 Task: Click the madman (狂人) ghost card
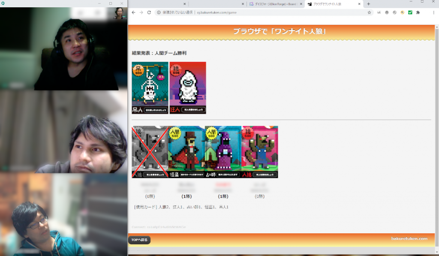click(x=188, y=87)
